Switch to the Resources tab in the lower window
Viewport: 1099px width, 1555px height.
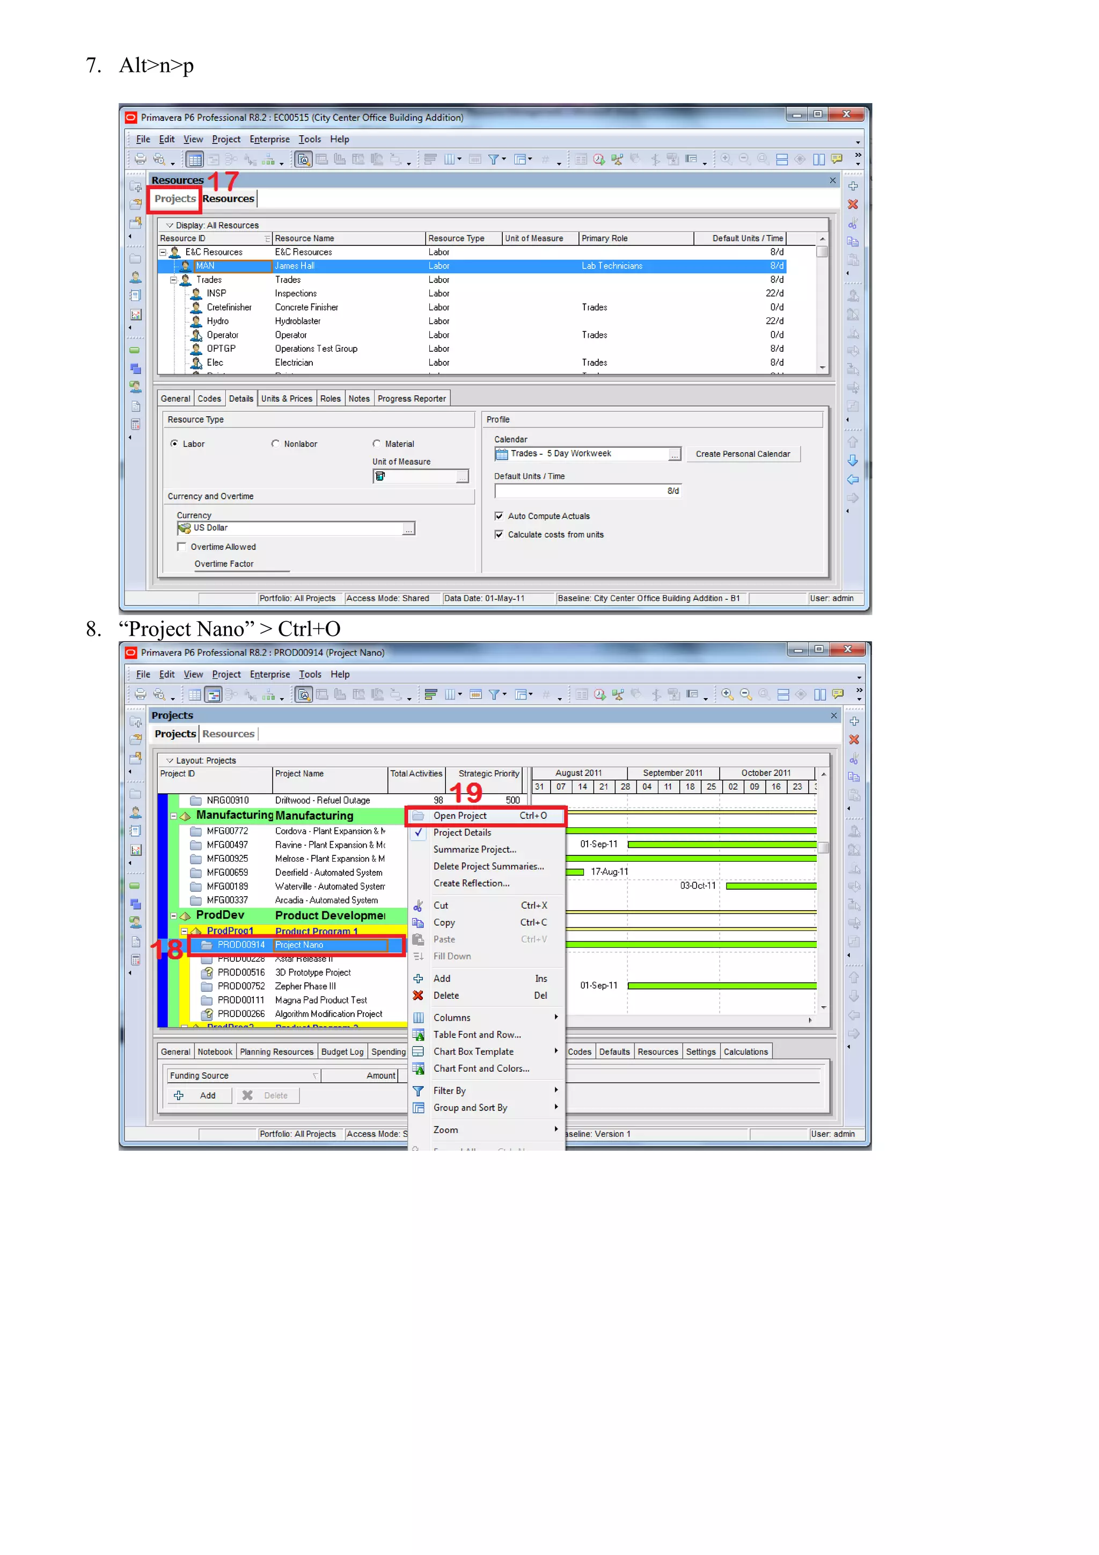[x=228, y=734]
